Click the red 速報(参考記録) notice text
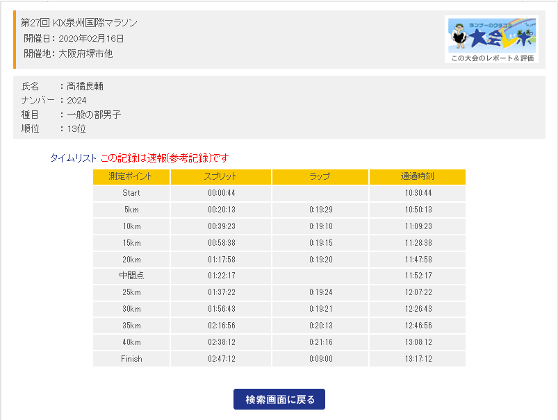 point(164,158)
